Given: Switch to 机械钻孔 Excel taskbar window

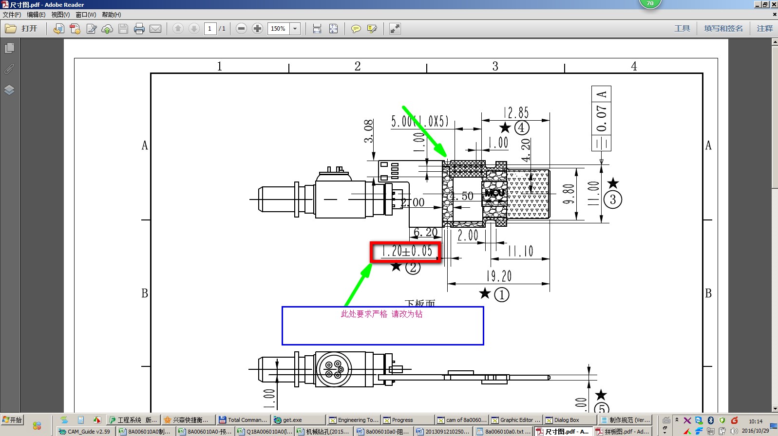Looking at the screenshot, I should (x=323, y=431).
